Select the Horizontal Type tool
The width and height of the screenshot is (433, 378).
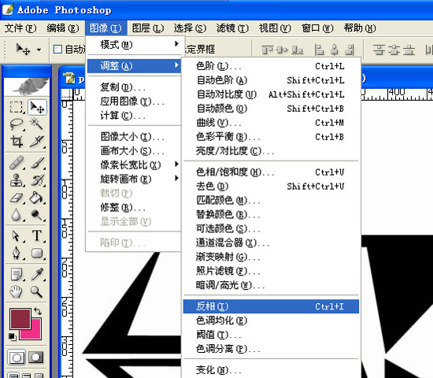tap(37, 235)
